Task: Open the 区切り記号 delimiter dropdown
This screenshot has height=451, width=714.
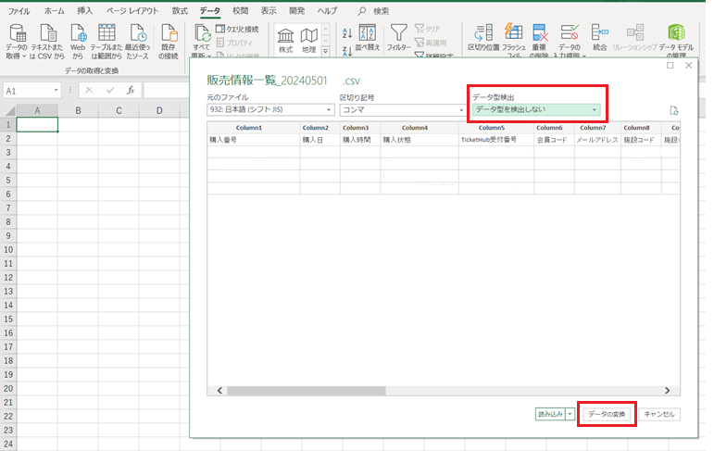Action: pos(460,110)
